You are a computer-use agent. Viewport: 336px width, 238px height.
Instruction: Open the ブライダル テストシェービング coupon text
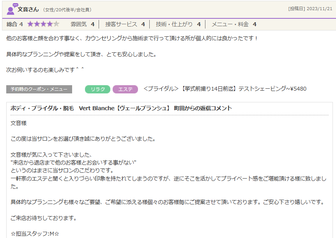225,89
